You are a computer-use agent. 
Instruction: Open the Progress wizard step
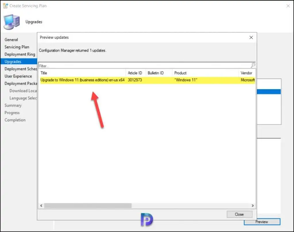tap(12, 113)
